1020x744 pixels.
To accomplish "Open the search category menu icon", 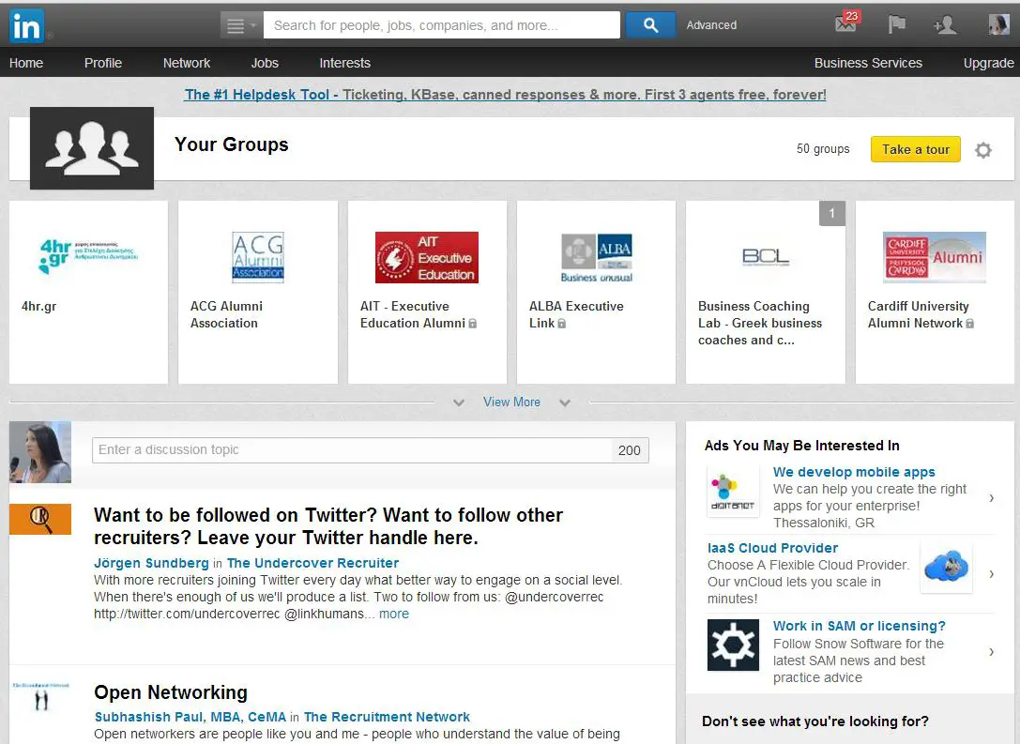I will point(241,25).
